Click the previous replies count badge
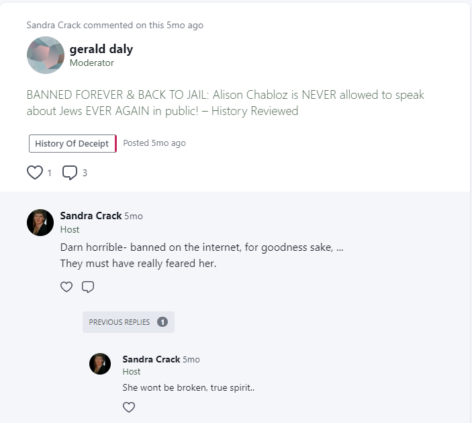The image size is (472, 423). tap(162, 322)
